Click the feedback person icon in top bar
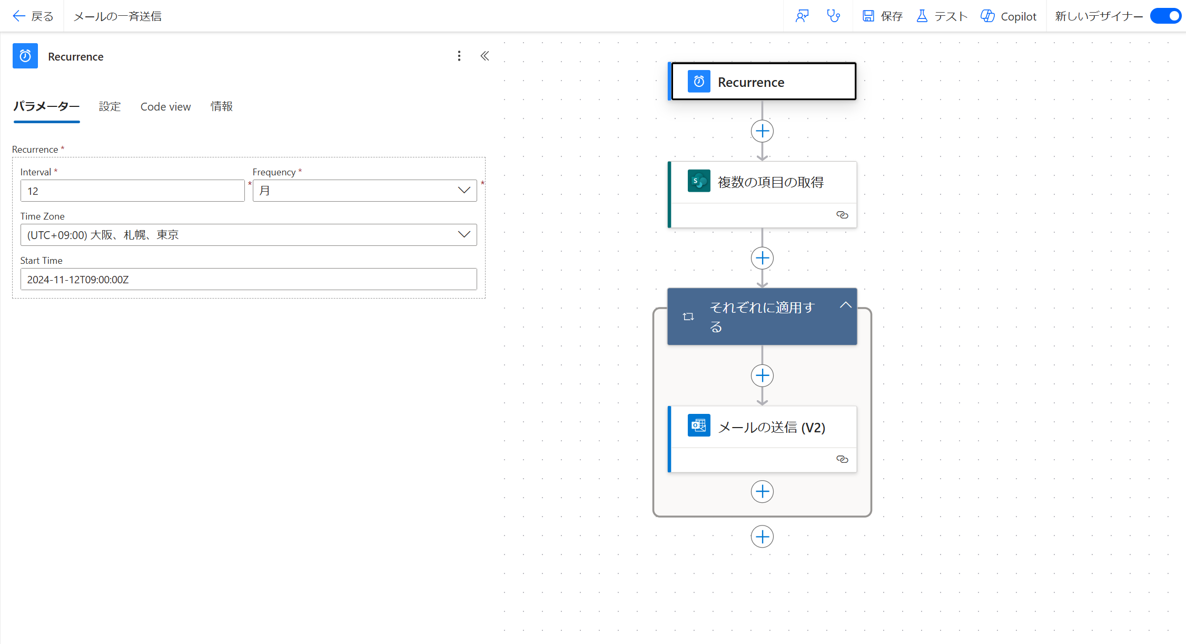This screenshot has height=644, width=1186. click(x=802, y=16)
